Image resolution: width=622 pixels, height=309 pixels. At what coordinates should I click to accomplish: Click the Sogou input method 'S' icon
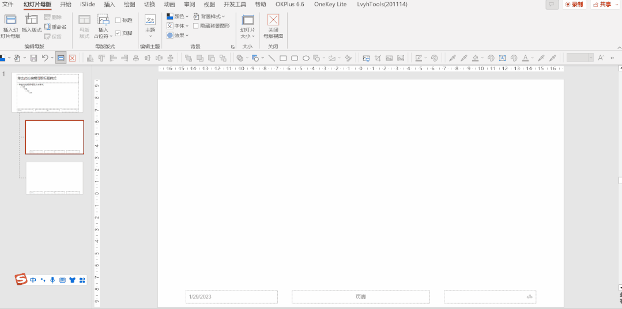(21, 280)
